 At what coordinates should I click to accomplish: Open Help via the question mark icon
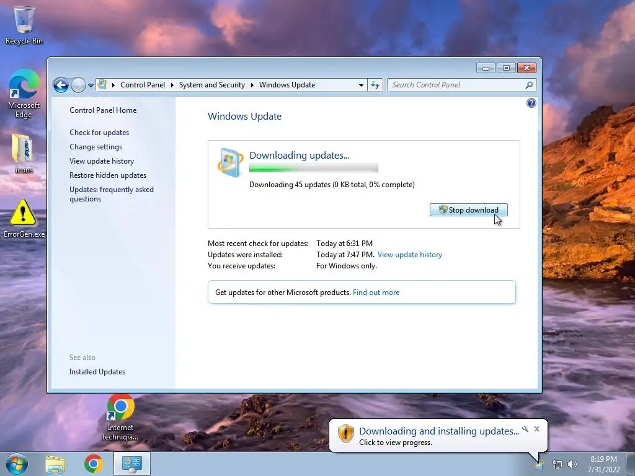(531, 103)
